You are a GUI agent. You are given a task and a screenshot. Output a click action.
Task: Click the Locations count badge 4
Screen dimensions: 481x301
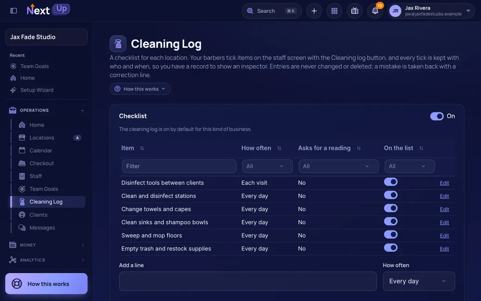pyautogui.click(x=77, y=138)
